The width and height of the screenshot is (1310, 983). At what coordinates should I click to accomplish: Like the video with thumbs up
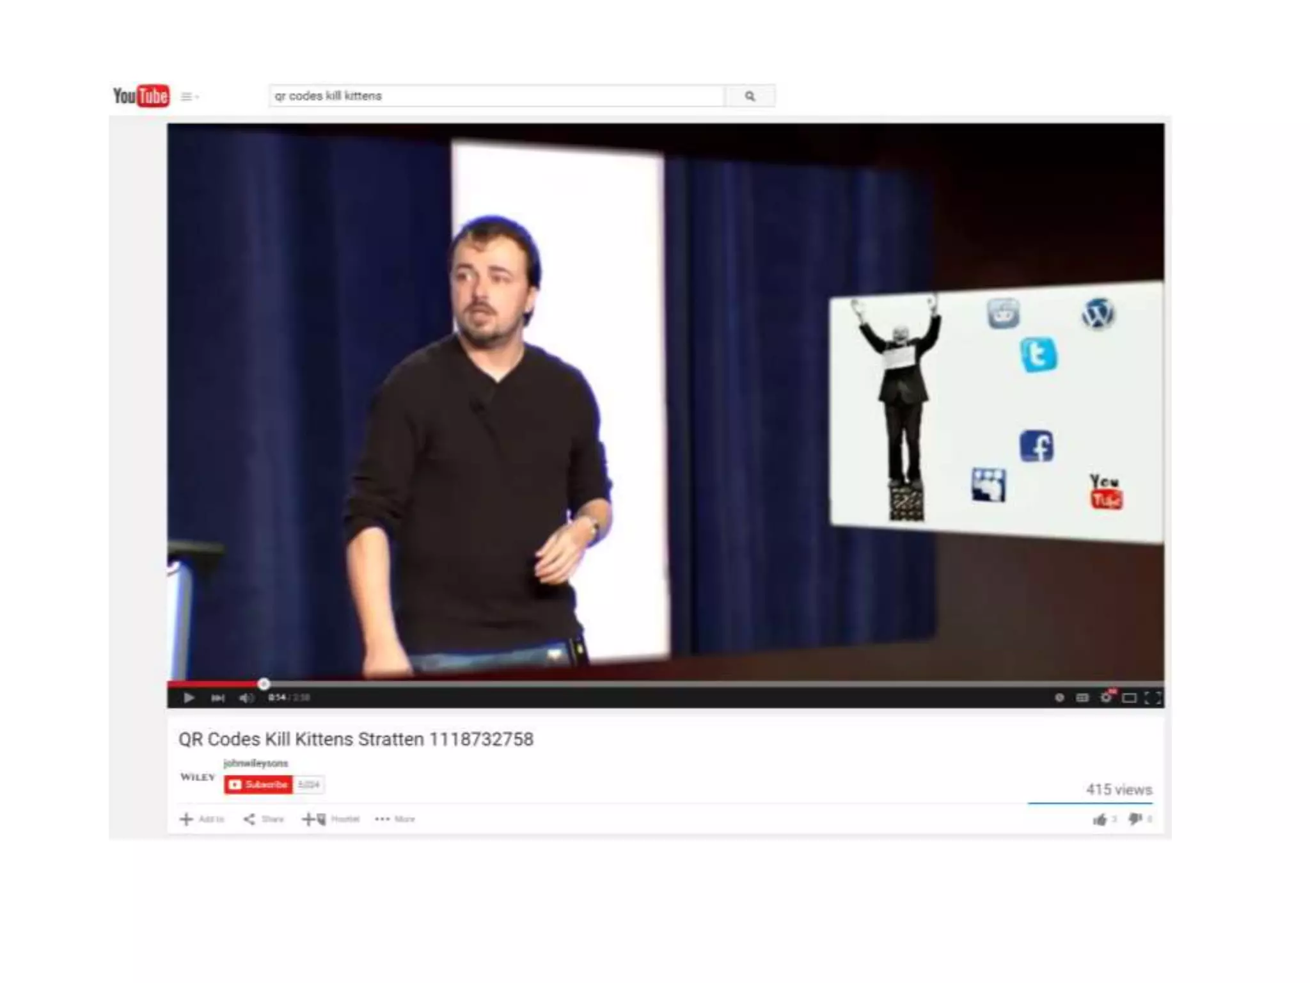[1100, 819]
